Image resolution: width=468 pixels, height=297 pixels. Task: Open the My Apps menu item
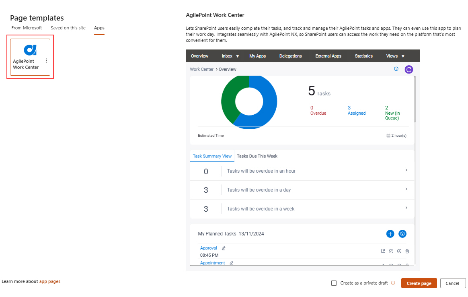(258, 56)
